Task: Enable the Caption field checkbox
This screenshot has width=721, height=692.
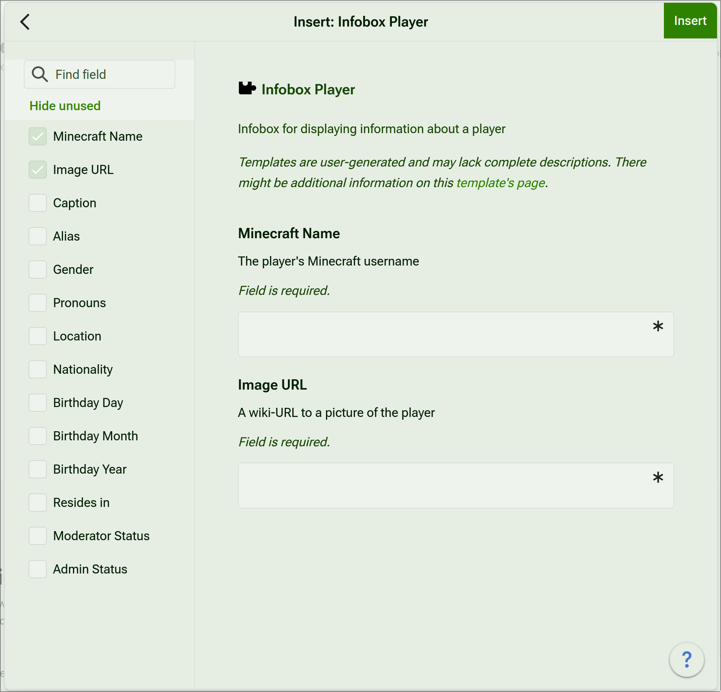Action: pos(38,203)
